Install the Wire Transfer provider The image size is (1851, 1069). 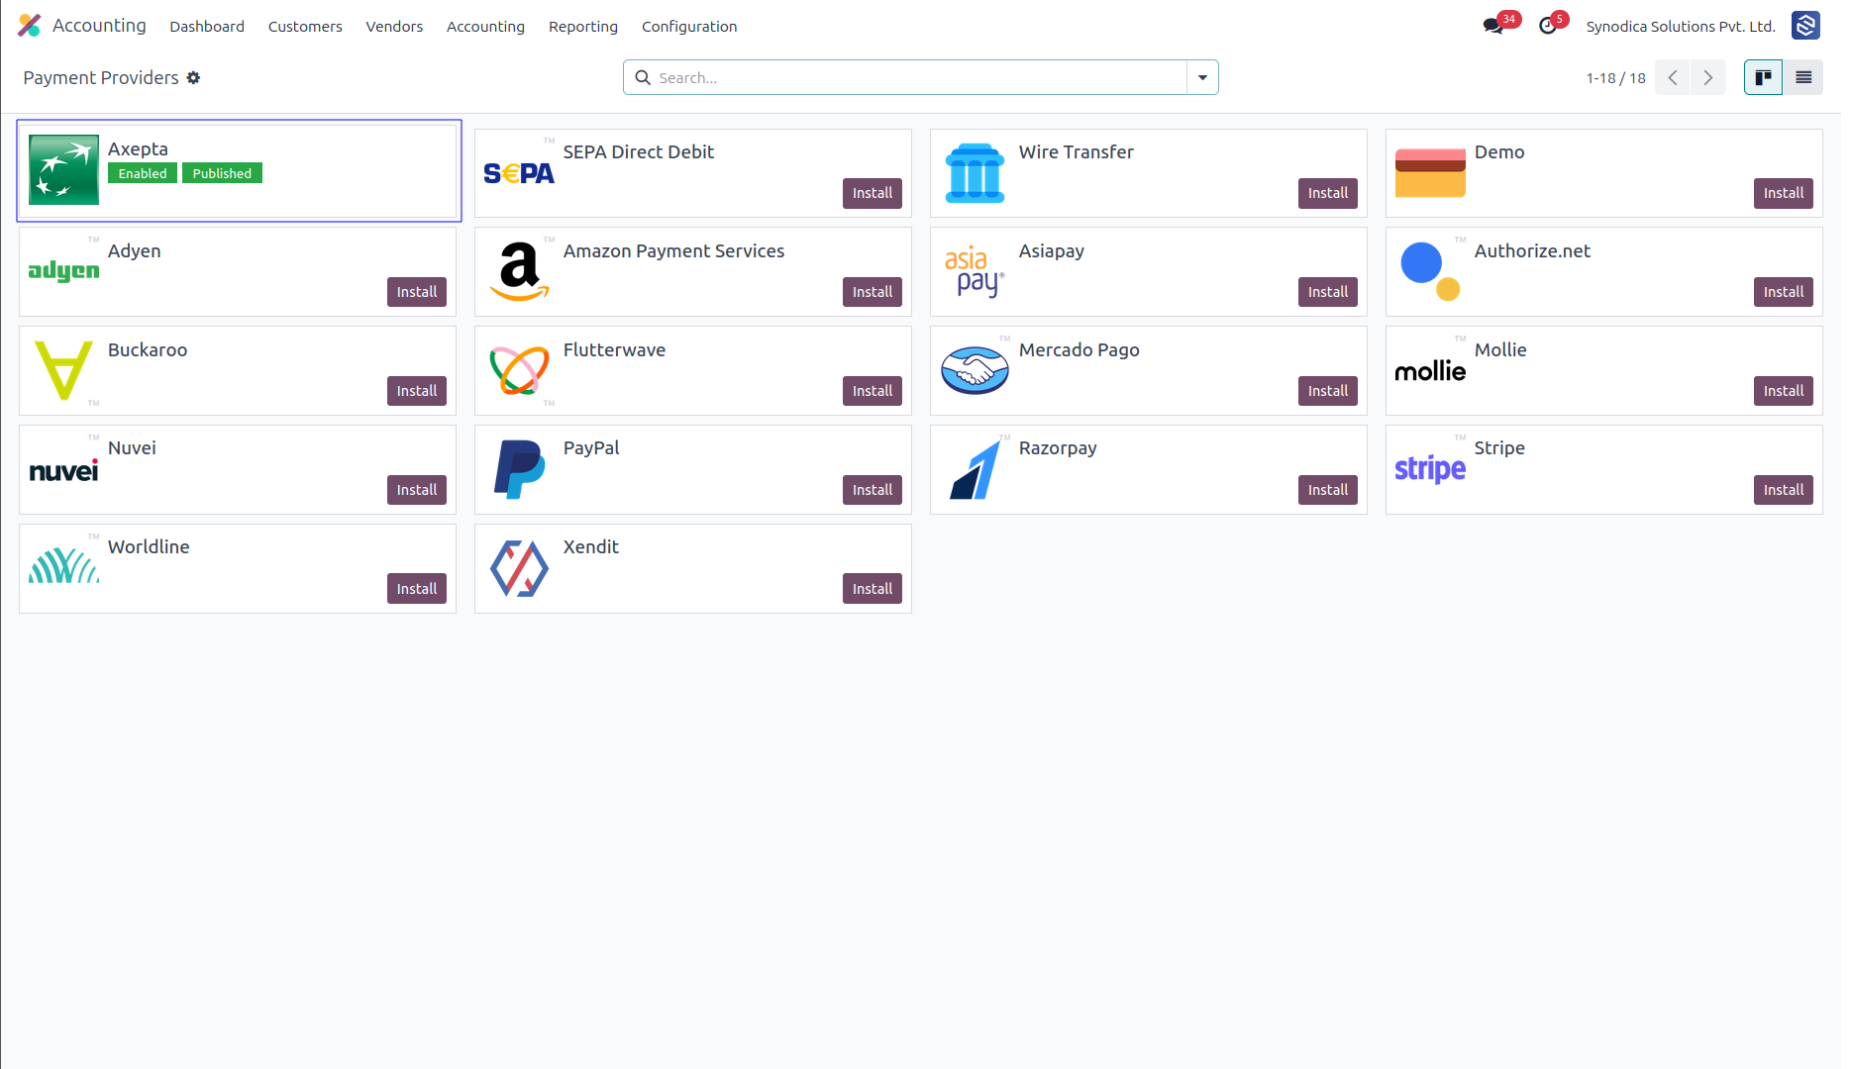[1328, 193]
